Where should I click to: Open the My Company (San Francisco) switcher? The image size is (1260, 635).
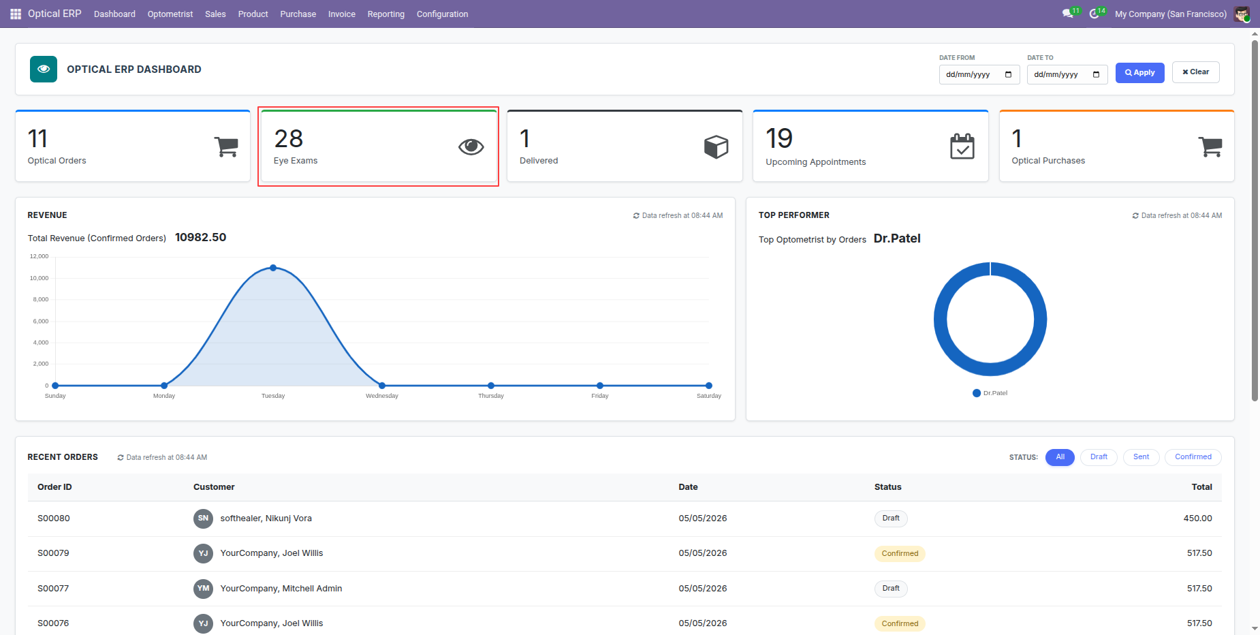click(x=1171, y=14)
